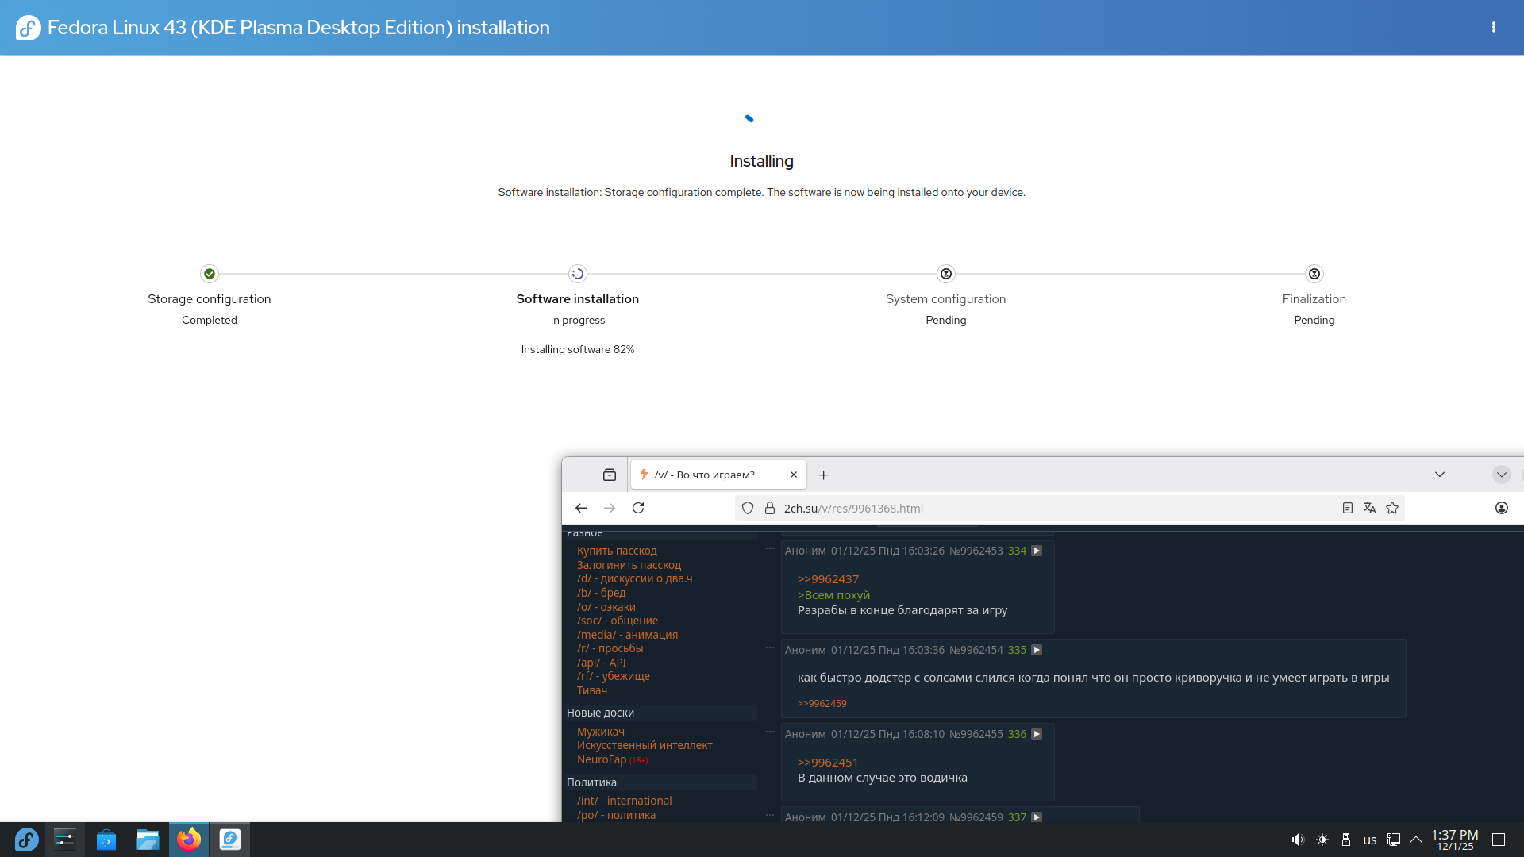Bookmark this page with the star icon
This screenshot has width=1524, height=857.
(x=1392, y=508)
